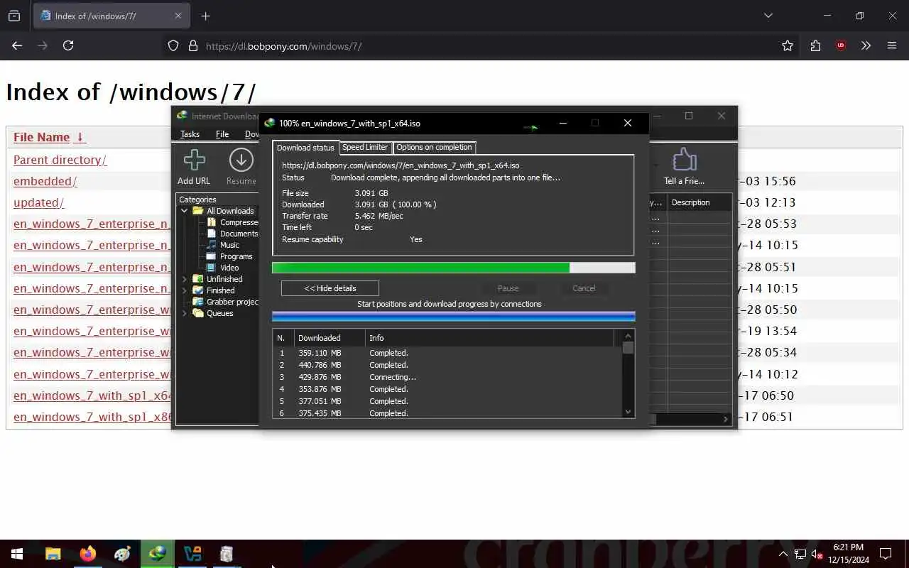Open the File menu in IDM
This screenshot has width=909, height=568.
pyautogui.click(x=222, y=134)
